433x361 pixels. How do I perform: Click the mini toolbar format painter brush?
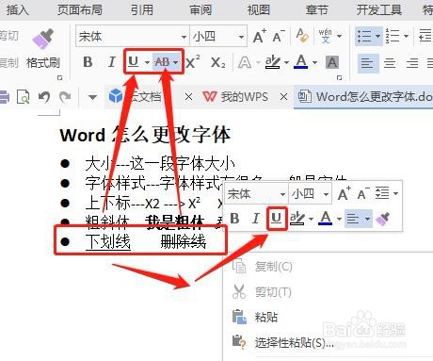click(x=383, y=219)
